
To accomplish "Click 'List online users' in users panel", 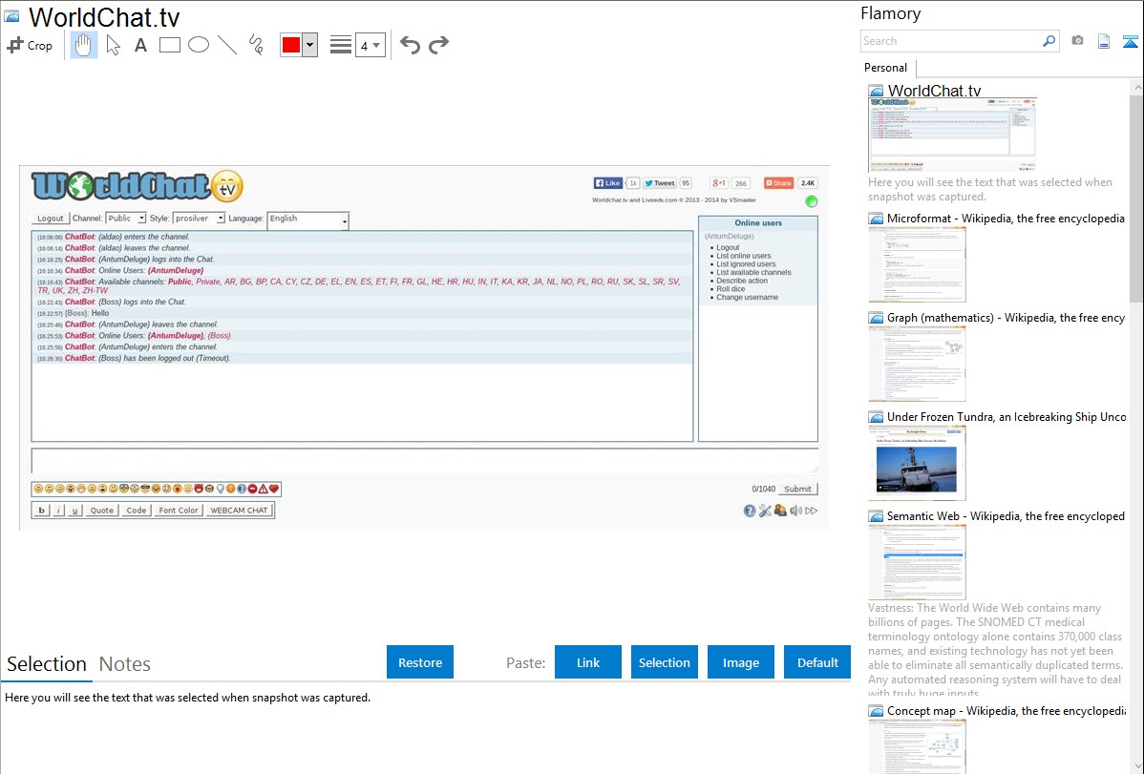I will pos(744,256).
